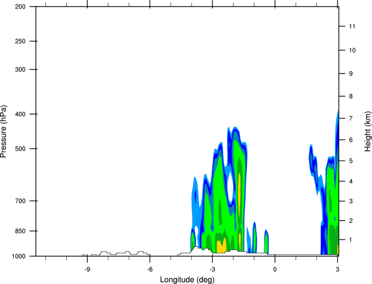Pick the 4 km height label
This screenshot has width=372, height=284.
(x=351, y=181)
